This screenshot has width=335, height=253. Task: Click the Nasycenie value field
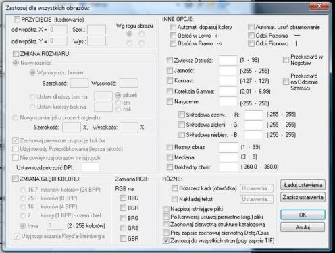228,102
